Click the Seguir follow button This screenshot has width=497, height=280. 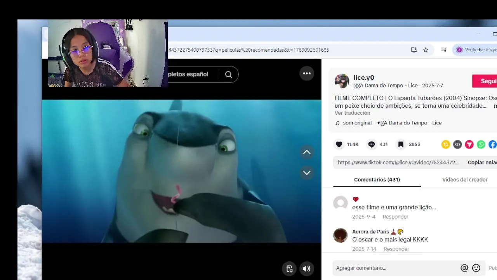tap(485, 81)
